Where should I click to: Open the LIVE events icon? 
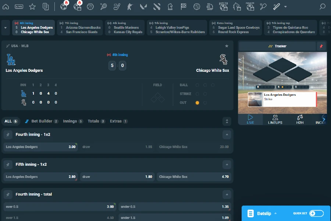coord(19,7)
